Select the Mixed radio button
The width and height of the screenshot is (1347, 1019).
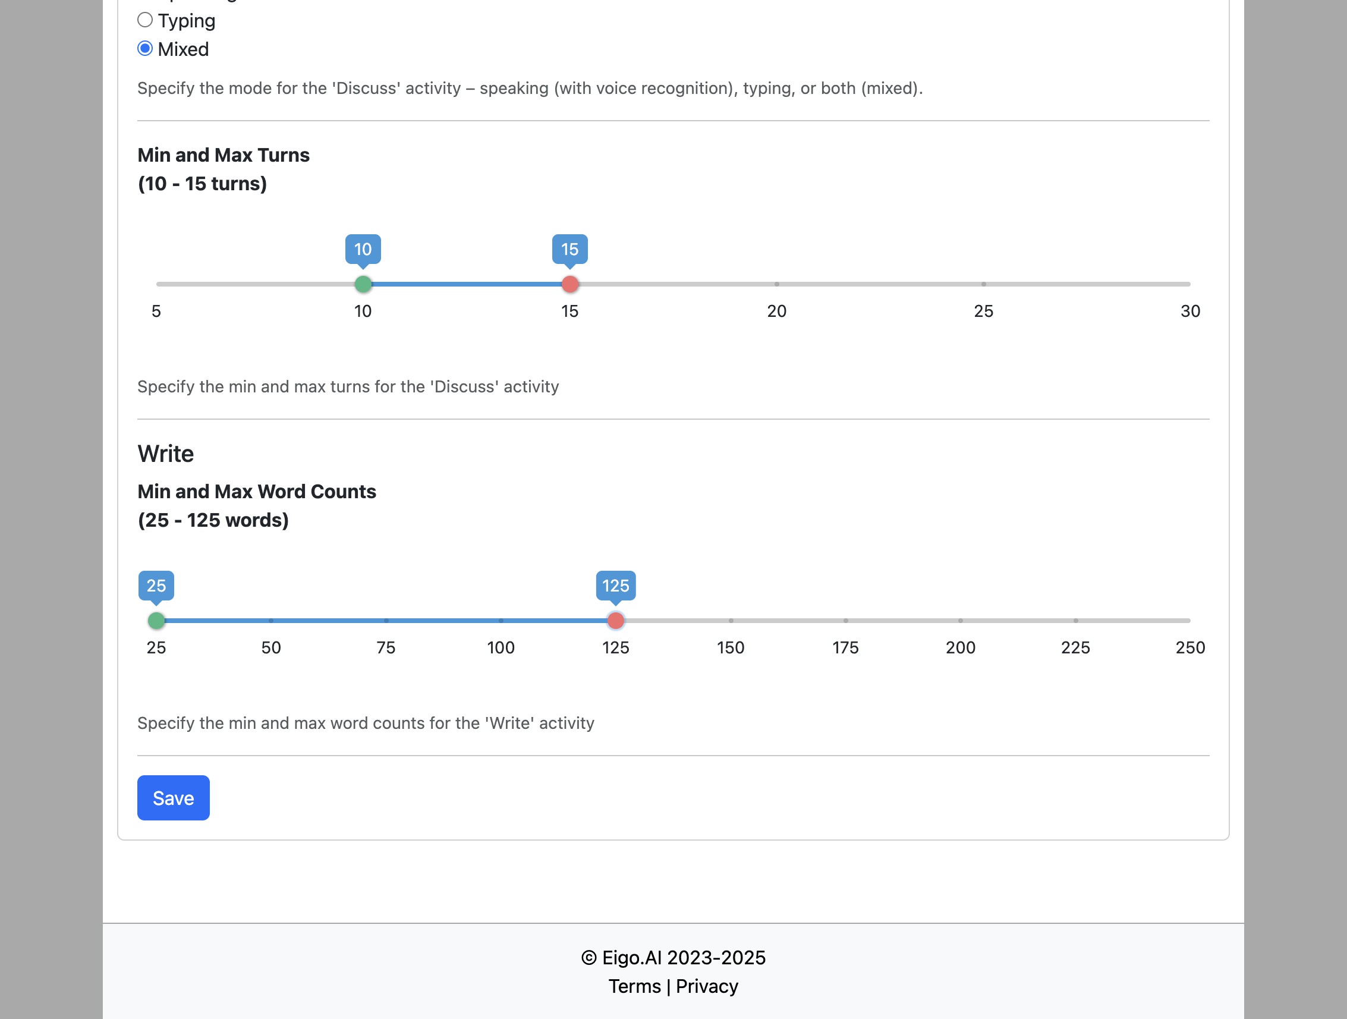145,49
